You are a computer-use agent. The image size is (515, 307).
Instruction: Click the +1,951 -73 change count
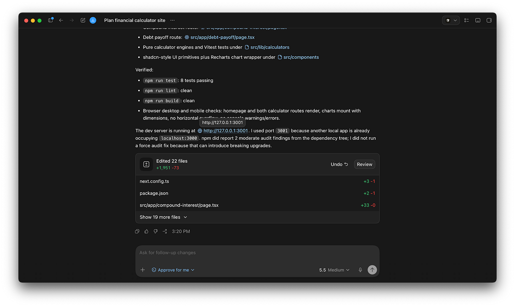[x=168, y=168]
